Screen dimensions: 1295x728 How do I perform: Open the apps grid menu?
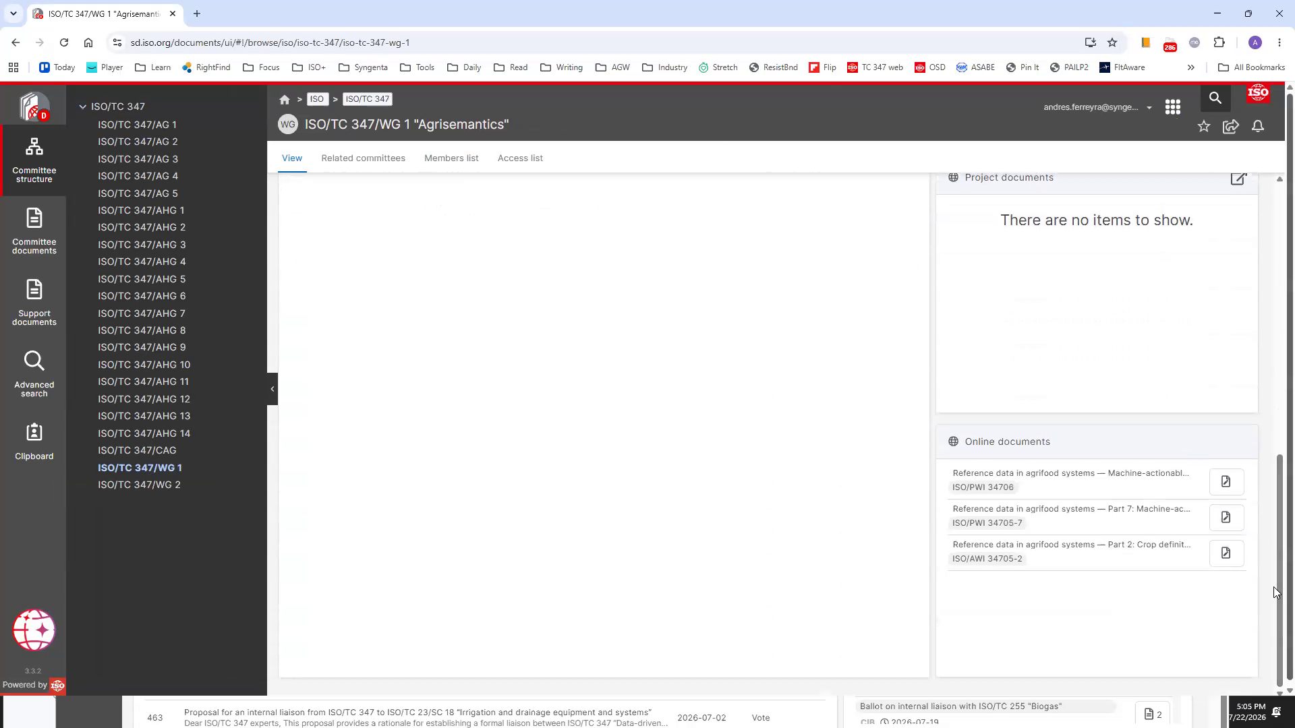tap(1173, 107)
